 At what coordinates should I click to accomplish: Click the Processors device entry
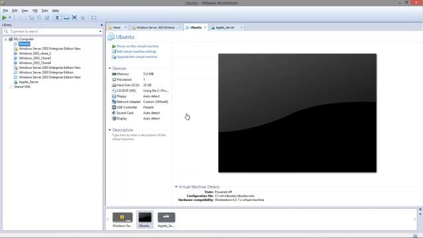pyautogui.click(x=124, y=79)
